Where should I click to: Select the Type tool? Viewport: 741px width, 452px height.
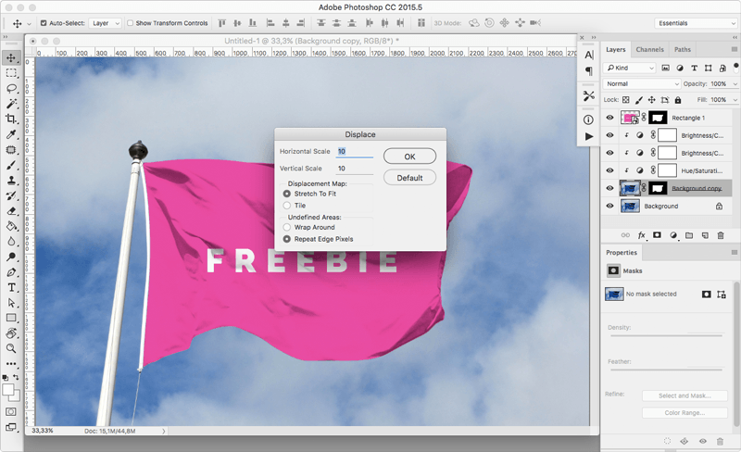tap(11, 287)
